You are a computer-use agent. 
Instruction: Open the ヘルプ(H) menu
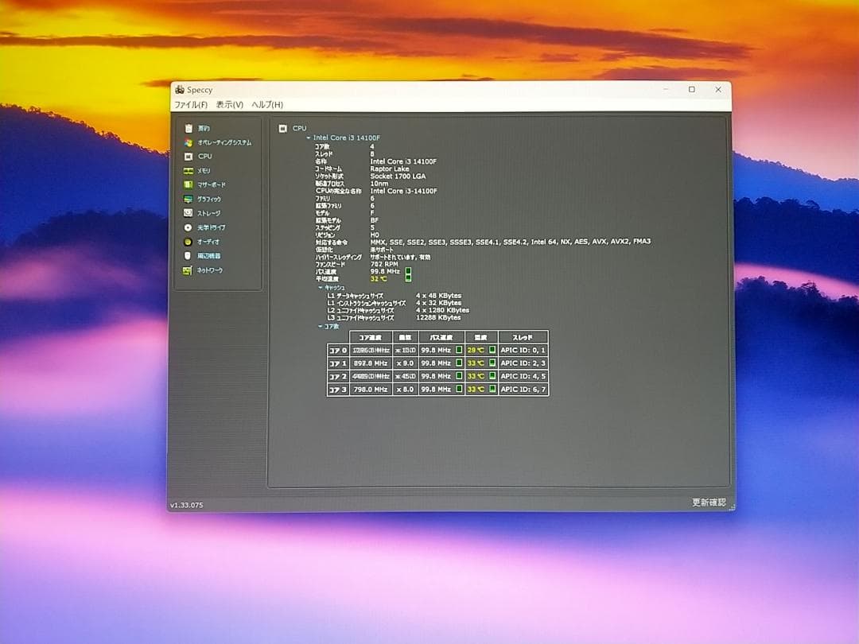tap(267, 105)
